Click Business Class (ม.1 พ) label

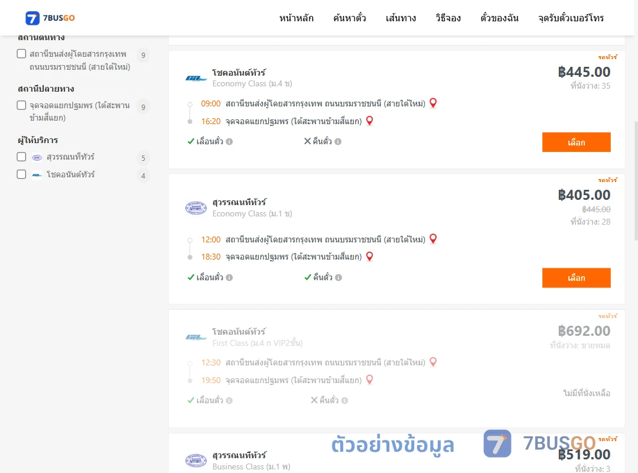pyautogui.click(x=252, y=467)
